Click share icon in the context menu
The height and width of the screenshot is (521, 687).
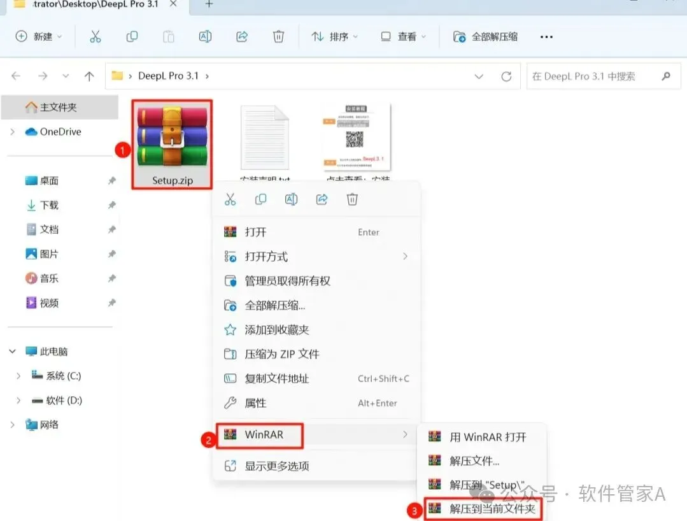pyautogui.click(x=322, y=200)
